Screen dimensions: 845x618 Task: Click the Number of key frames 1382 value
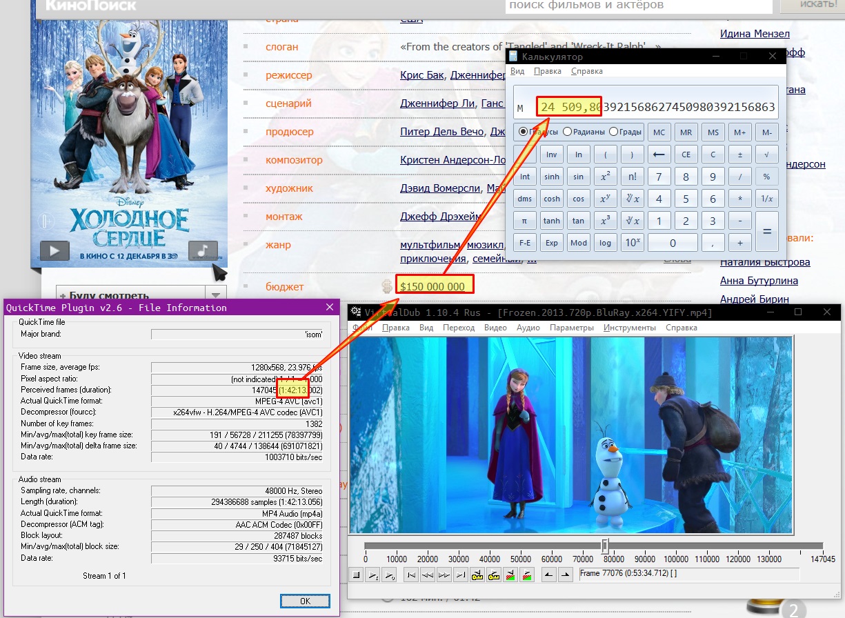pos(237,423)
